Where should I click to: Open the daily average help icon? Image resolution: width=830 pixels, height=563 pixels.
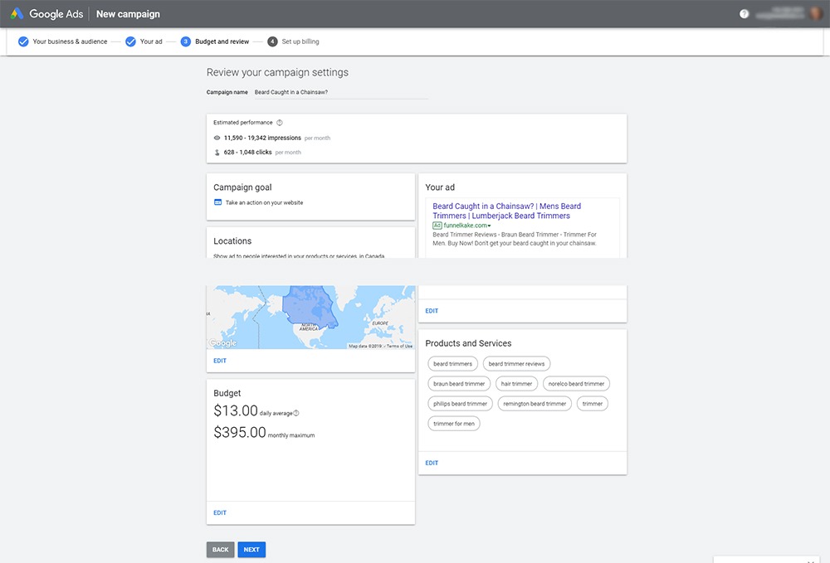coord(296,413)
